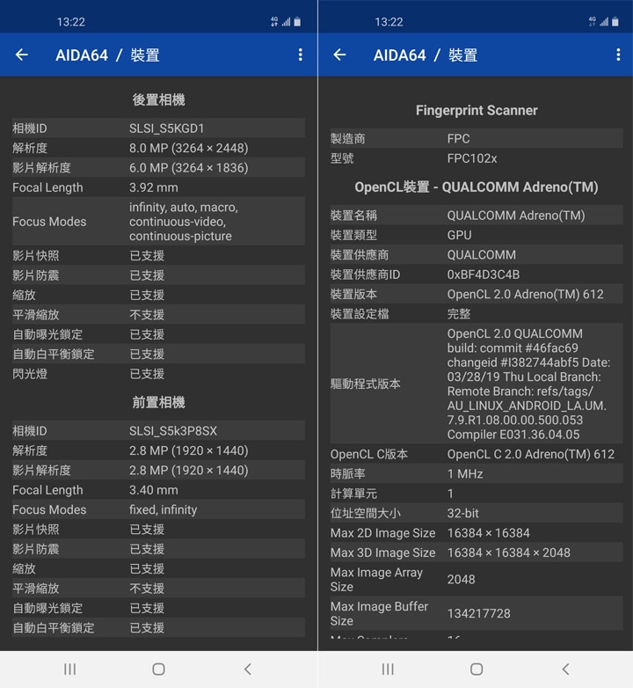633x688 pixels.
Task: Open overflow menu in left AIDA64 screen
Action: (301, 55)
